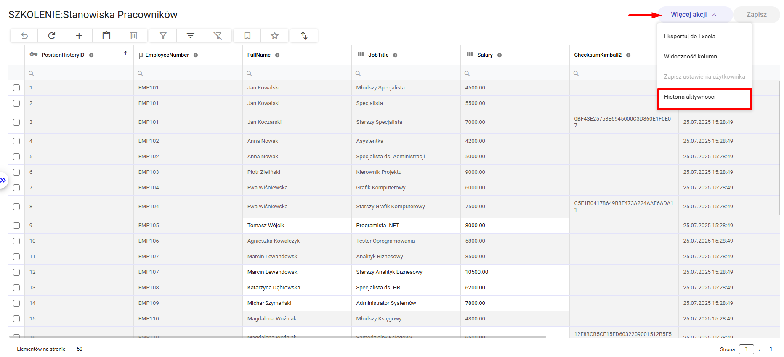Click the trash delete icon
Image resolution: width=784 pixels, height=357 pixels.
134,36
